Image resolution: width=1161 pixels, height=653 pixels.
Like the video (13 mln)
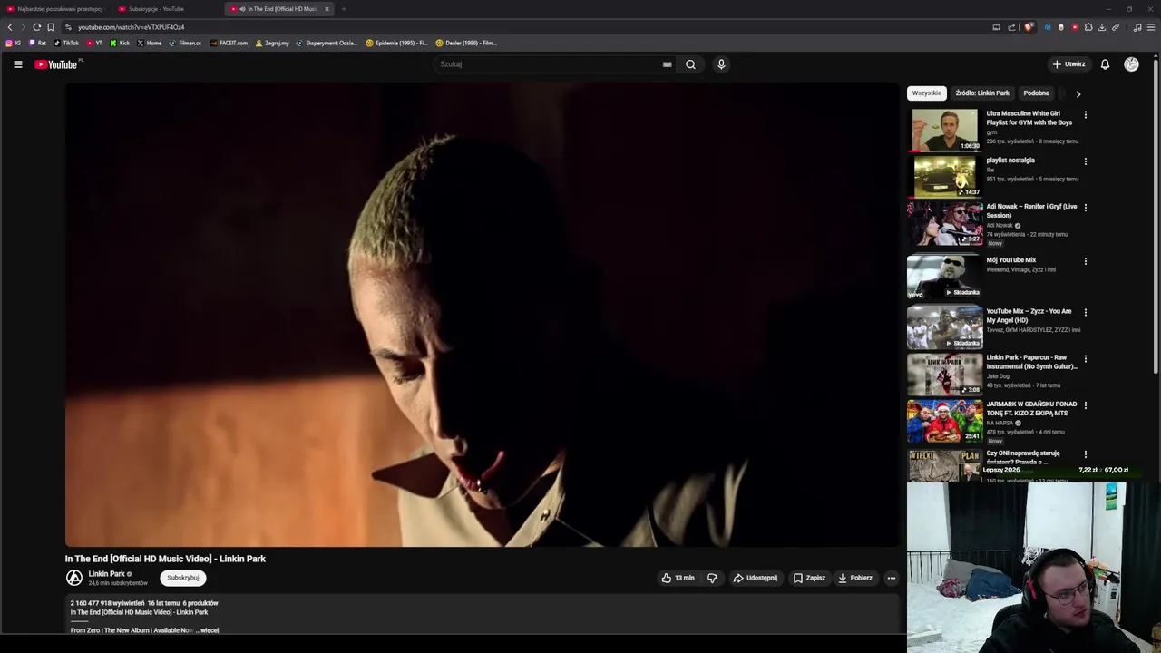tap(678, 578)
